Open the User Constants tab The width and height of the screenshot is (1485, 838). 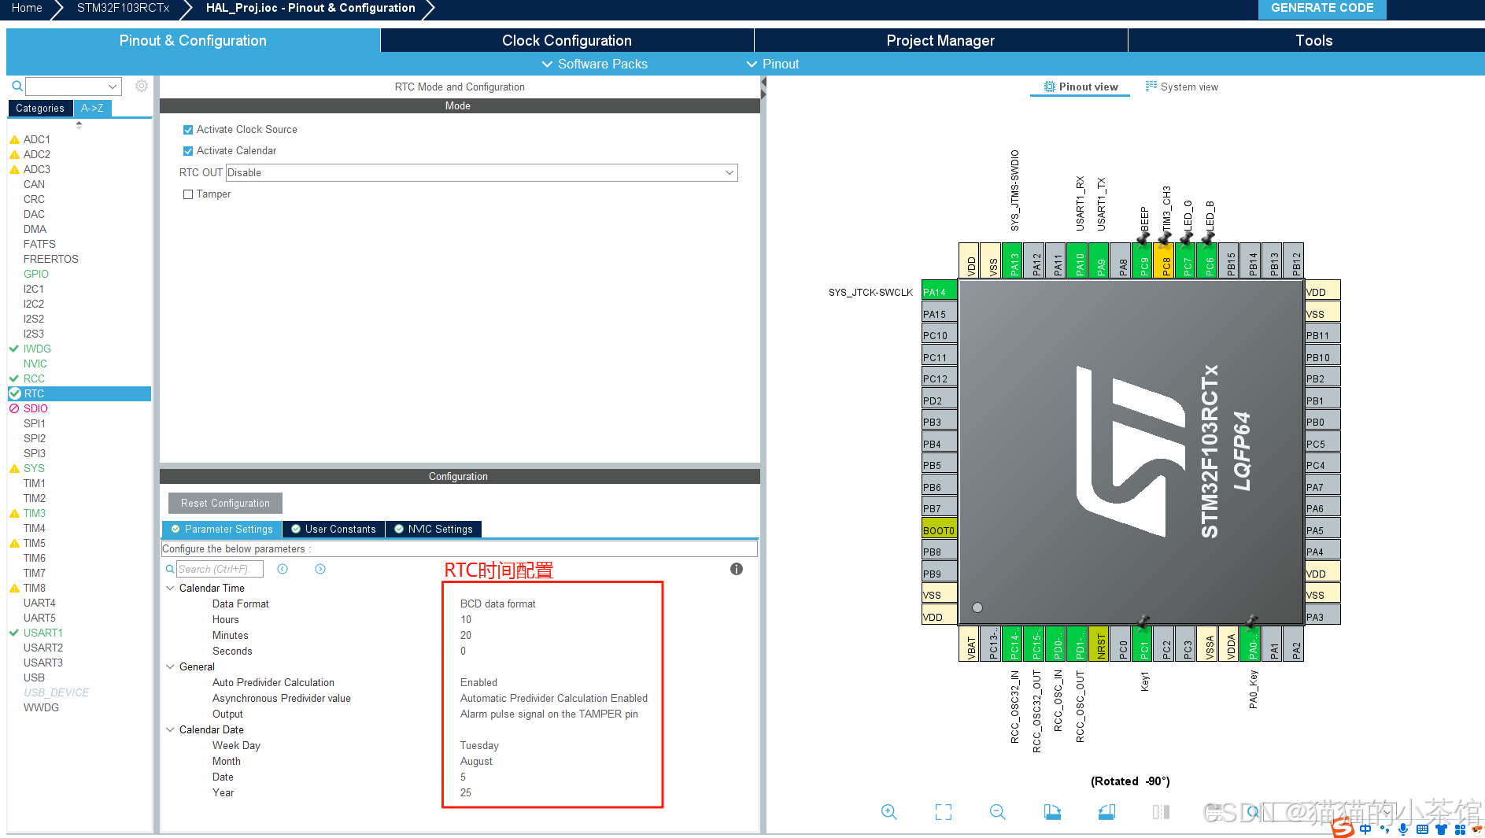coord(333,529)
